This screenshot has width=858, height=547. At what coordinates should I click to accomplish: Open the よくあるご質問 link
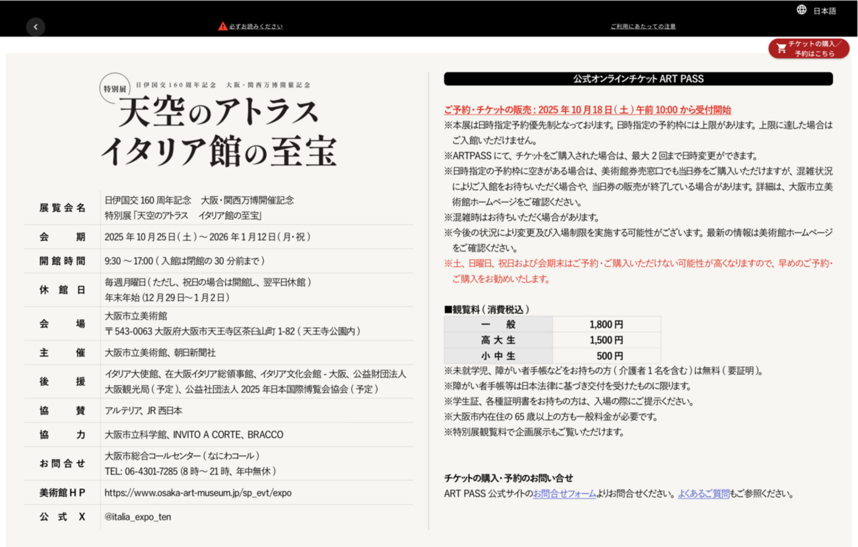coord(704,493)
